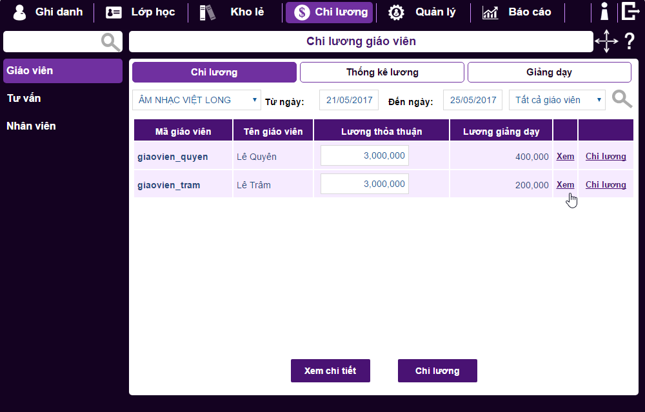
Task: Switch to the Giảng dạy tab
Action: point(549,72)
